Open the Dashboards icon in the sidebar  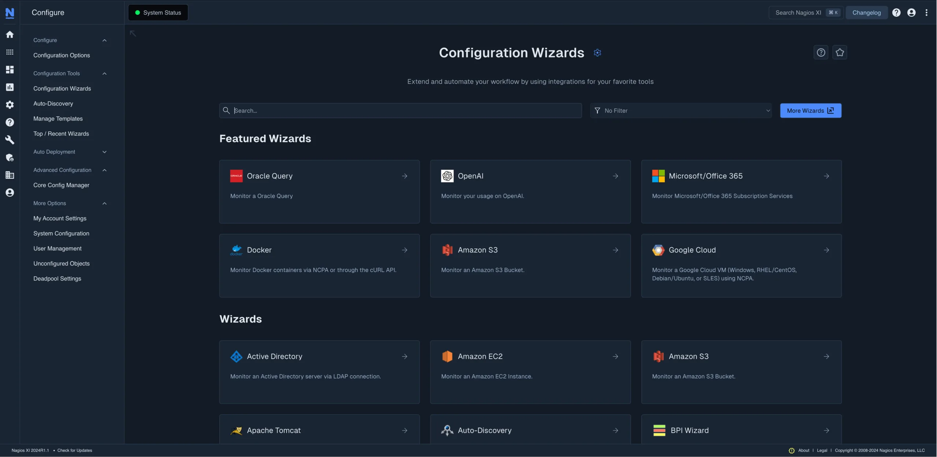pyautogui.click(x=10, y=70)
